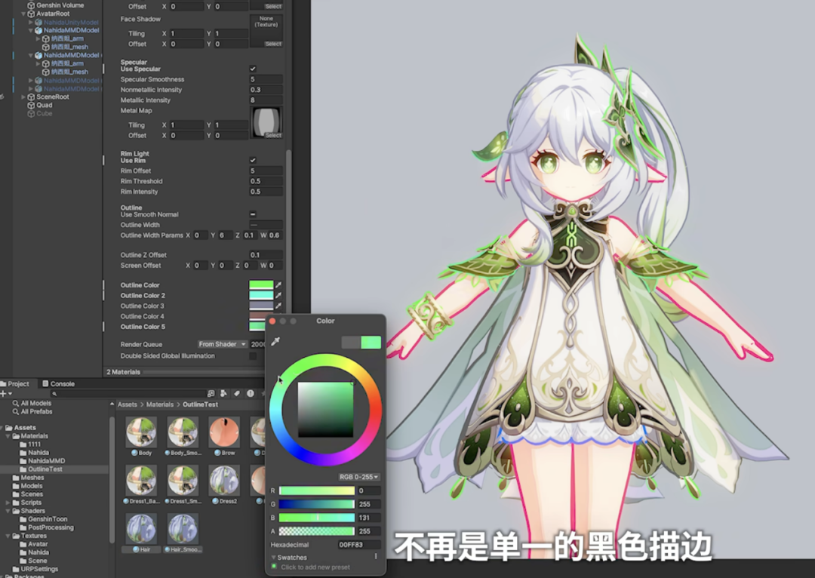
Task: Open Render Queue From Shader dropdown
Action: pos(223,344)
